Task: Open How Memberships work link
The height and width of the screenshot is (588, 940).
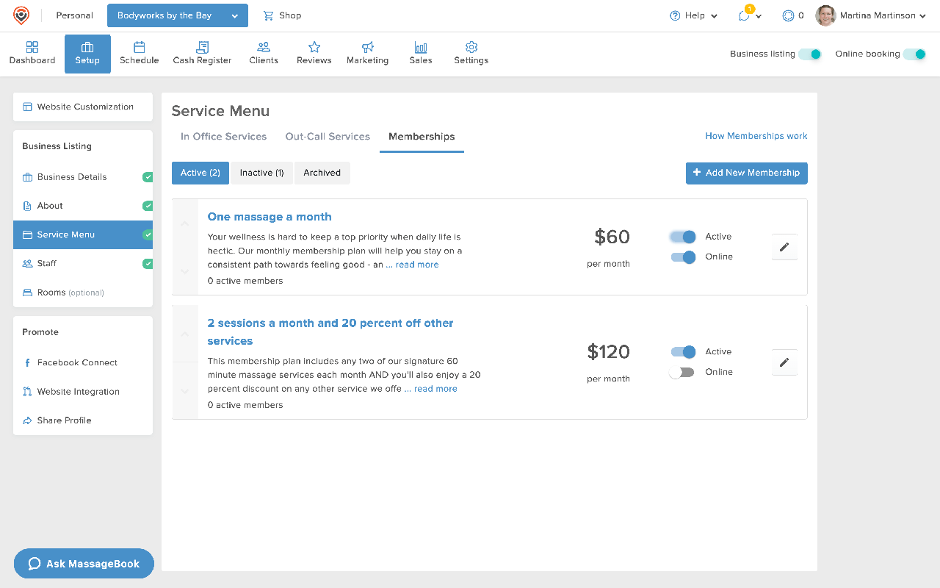Action: tap(756, 136)
